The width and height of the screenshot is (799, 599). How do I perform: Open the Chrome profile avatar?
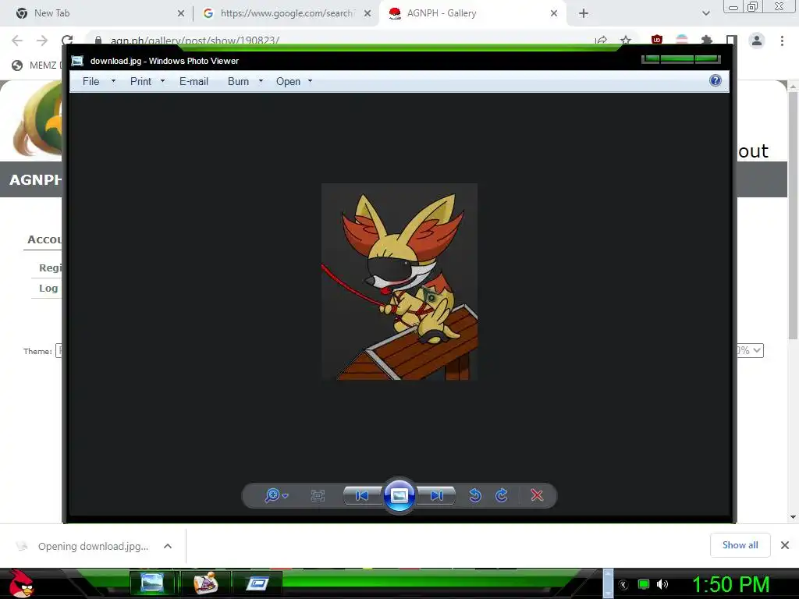tap(757, 41)
